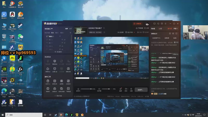Open the 房管助手 room manager tool
Screen dimensions: 208x117
[x=55, y=89]
